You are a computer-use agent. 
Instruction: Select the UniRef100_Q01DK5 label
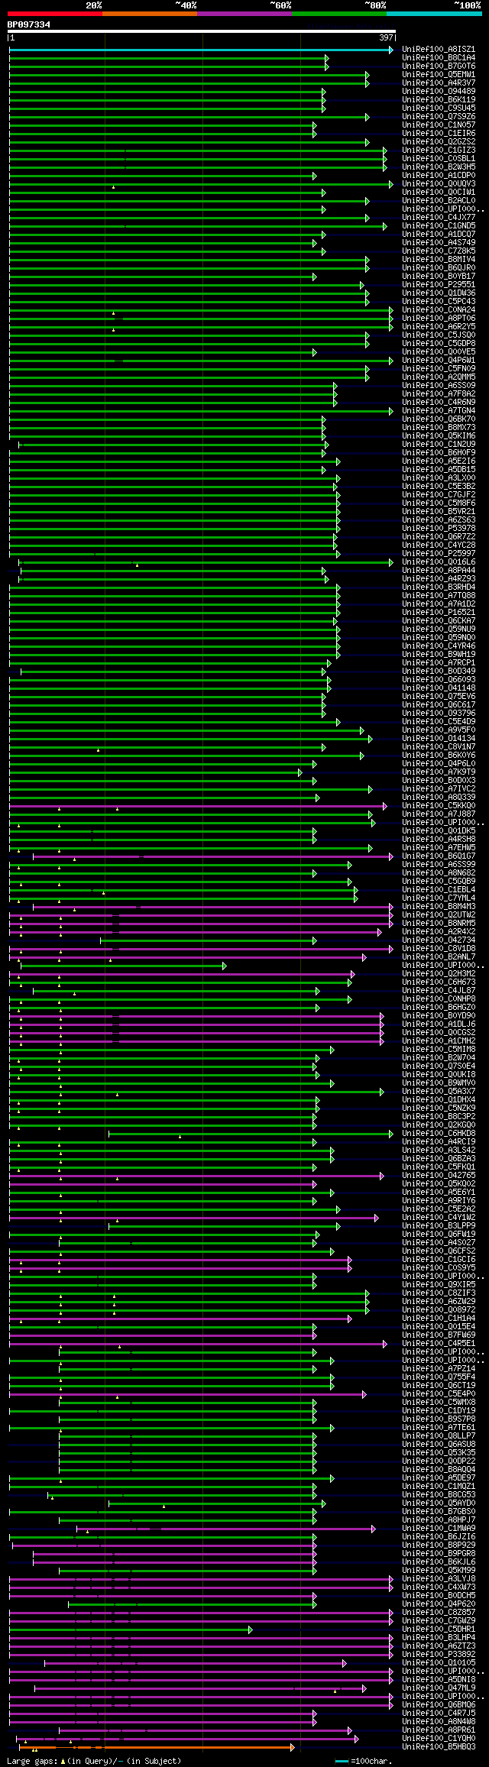(439, 831)
